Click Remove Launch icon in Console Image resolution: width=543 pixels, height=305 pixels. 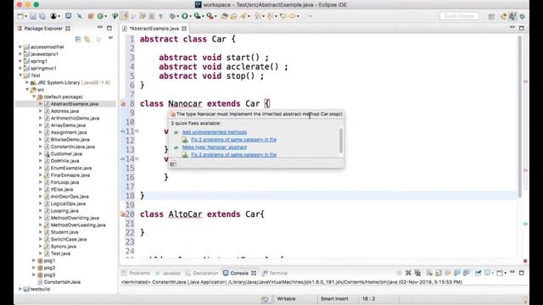click(408, 273)
